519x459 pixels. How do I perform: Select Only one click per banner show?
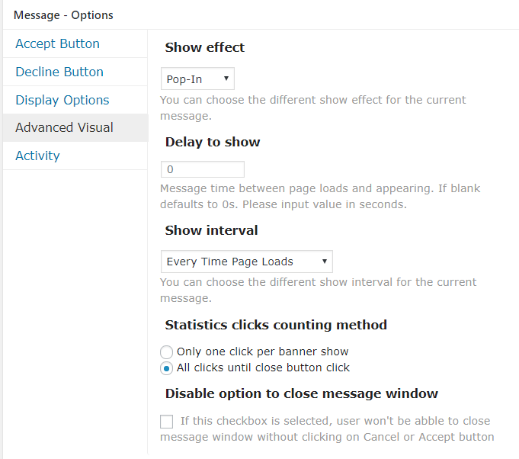167,352
